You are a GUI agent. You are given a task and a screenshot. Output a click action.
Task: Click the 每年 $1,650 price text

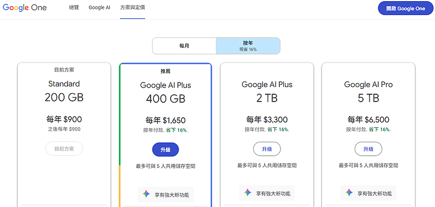[166, 120]
